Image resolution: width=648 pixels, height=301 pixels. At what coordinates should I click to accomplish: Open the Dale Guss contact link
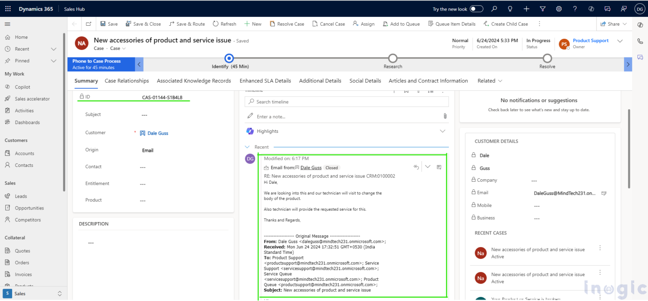[x=310, y=167]
